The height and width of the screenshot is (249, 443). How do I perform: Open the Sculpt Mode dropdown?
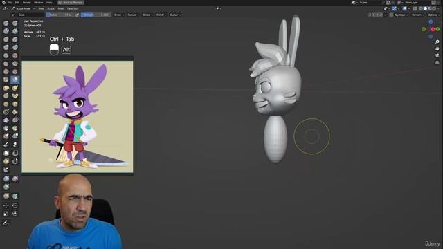(x=23, y=8)
